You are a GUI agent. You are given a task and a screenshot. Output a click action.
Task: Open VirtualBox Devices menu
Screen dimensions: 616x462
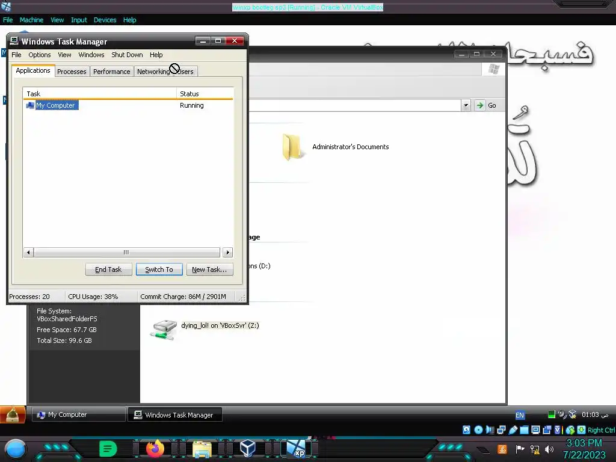[x=105, y=20]
